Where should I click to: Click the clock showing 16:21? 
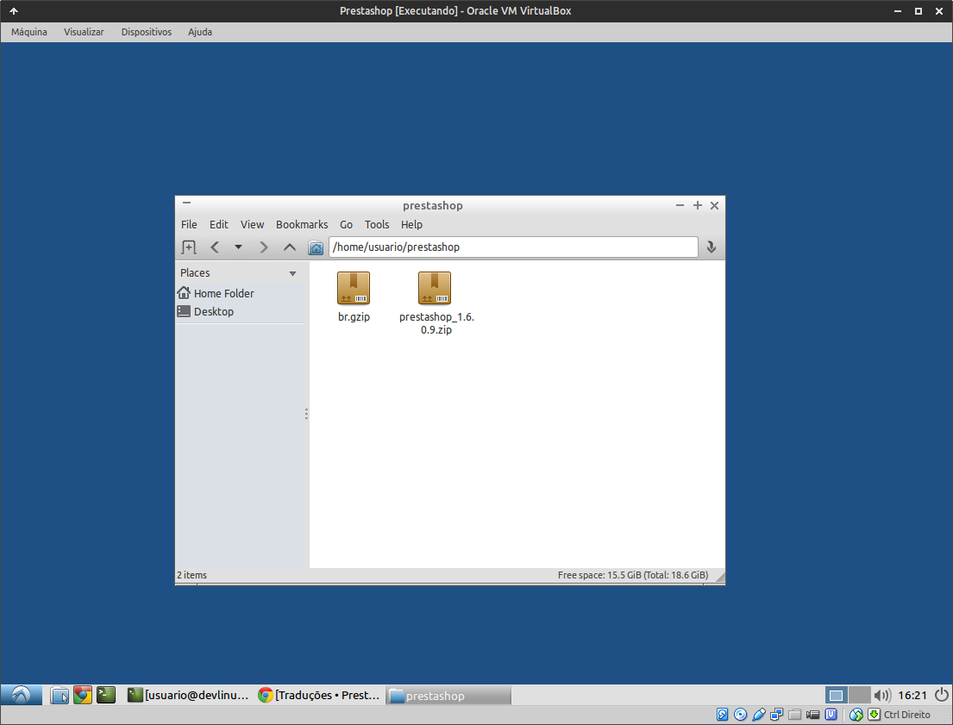[912, 695]
